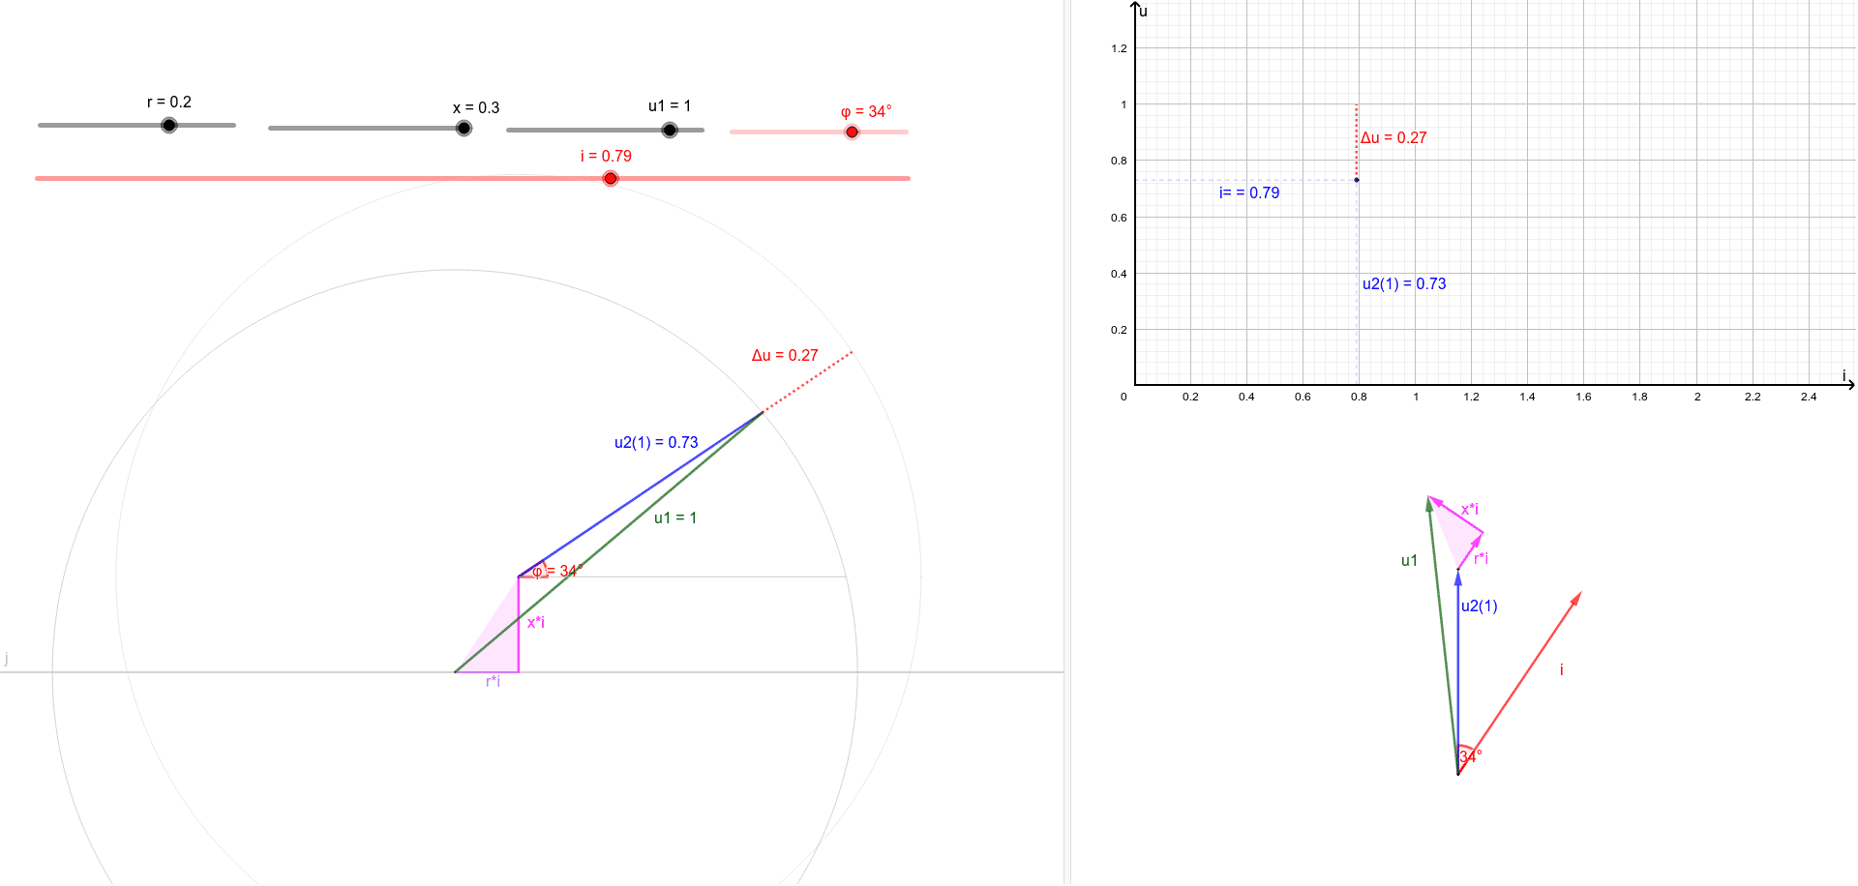Click the magenta 'r*i' label in the phasor diagram

(1482, 558)
